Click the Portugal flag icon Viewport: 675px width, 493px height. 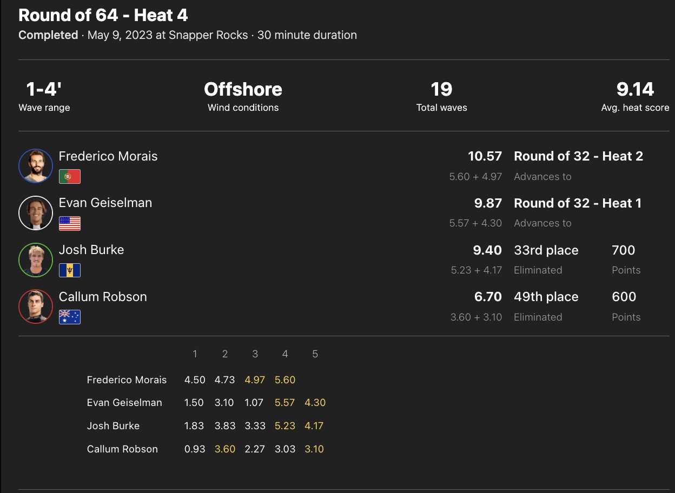click(x=70, y=177)
